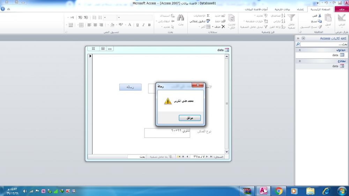The width and height of the screenshot is (349, 196).
Task: Toggle the numbered list icon
Action: [x=94, y=17]
